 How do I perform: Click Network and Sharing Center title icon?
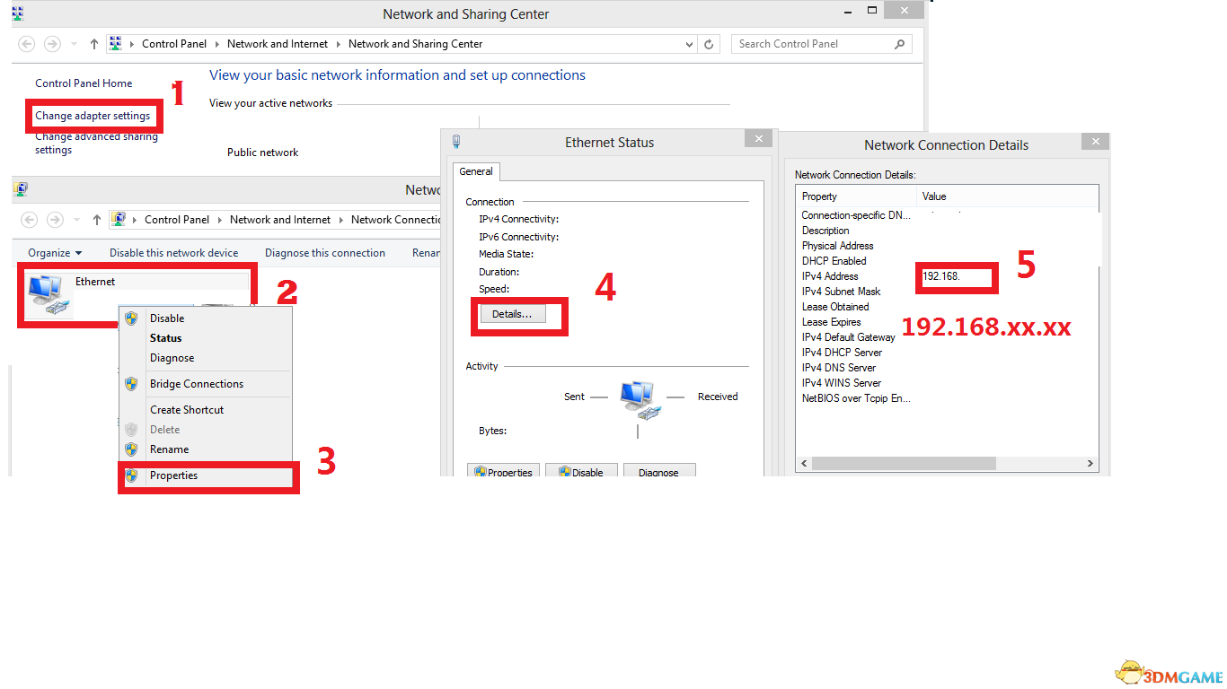coord(17,13)
